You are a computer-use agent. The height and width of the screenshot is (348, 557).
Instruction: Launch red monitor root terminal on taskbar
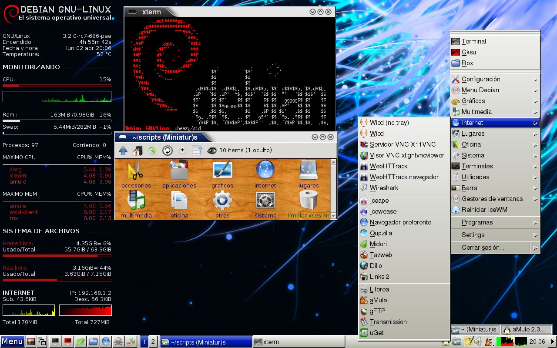pos(67,341)
